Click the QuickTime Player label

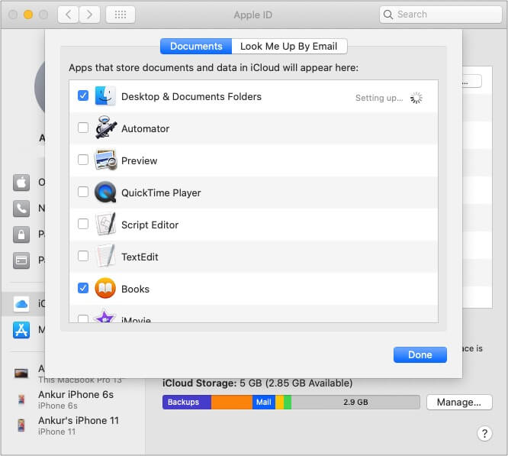[x=161, y=192]
